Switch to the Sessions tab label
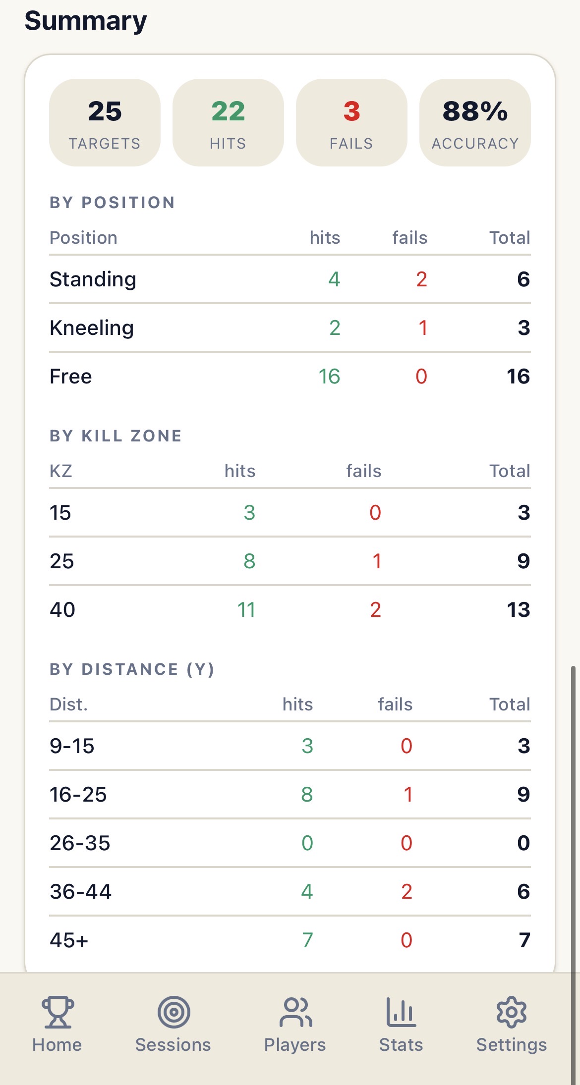This screenshot has width=580, height=1085. tap(173, 1044)
